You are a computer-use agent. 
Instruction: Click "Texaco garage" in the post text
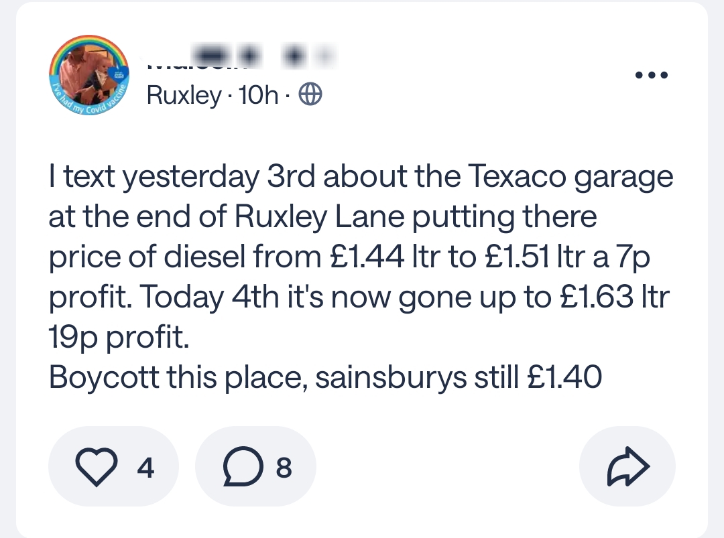[570, 178]
